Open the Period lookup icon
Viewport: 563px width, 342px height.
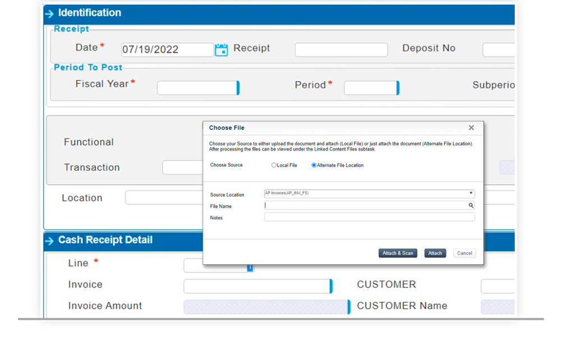[x=398, y=88]
